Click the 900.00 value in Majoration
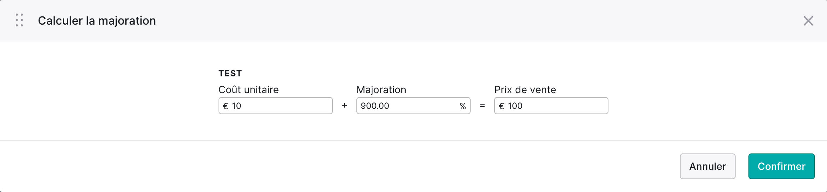The width and height of the screenshot is (827, 192). pyautogui.click(x=375, y=106)
